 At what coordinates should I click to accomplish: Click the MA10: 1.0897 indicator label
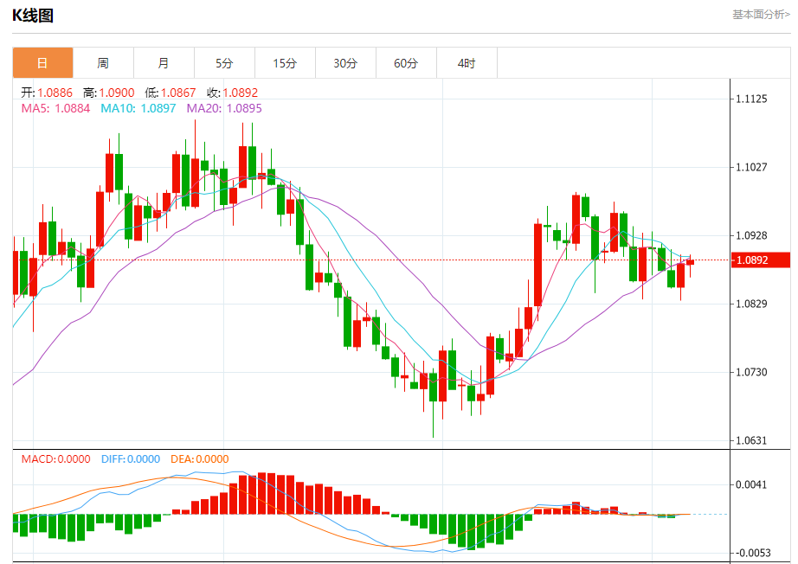coord(138,108)
